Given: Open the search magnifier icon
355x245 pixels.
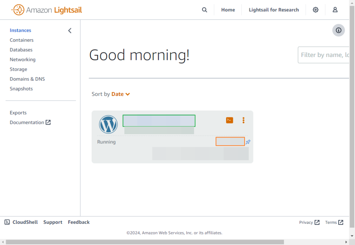Looking at the screenshot, I should [204, 10].
